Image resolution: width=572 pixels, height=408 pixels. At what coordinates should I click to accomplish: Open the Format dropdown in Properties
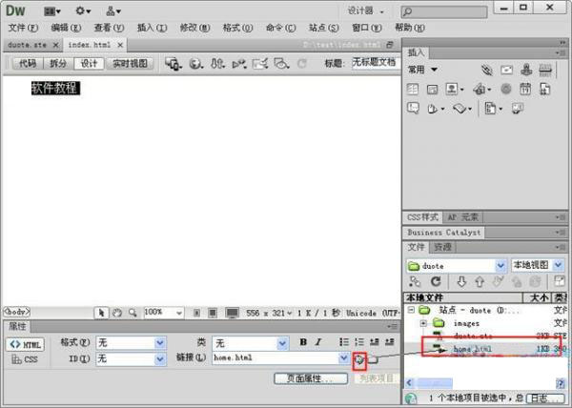(x=160, y=343)
